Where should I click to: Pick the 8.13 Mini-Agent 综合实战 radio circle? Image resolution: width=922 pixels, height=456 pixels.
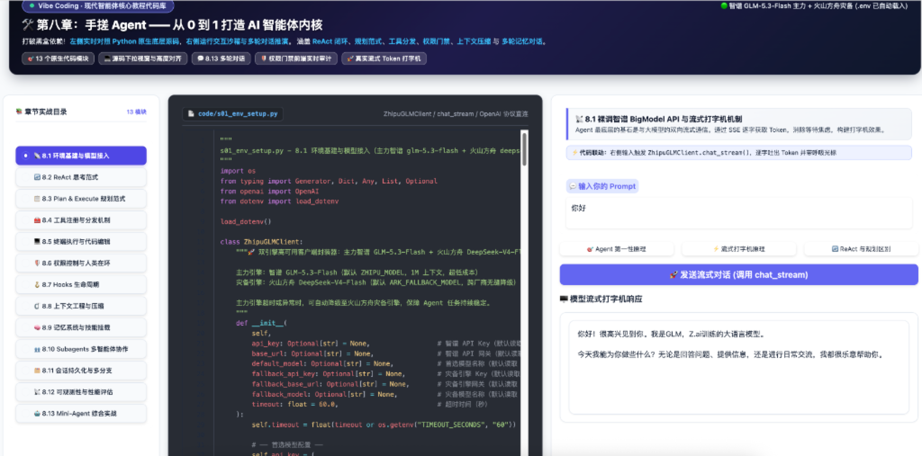coord(26,413)
